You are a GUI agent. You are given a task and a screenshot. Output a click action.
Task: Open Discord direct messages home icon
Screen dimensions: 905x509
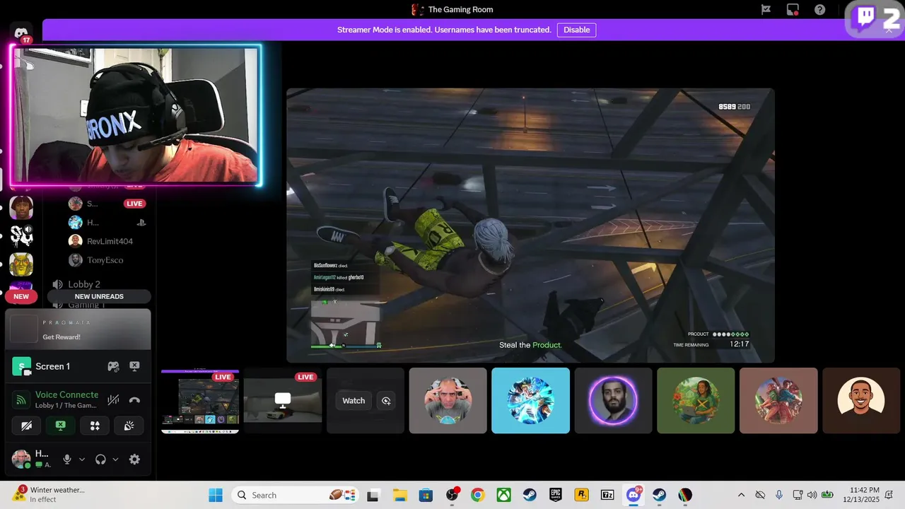tap(21, 33)
